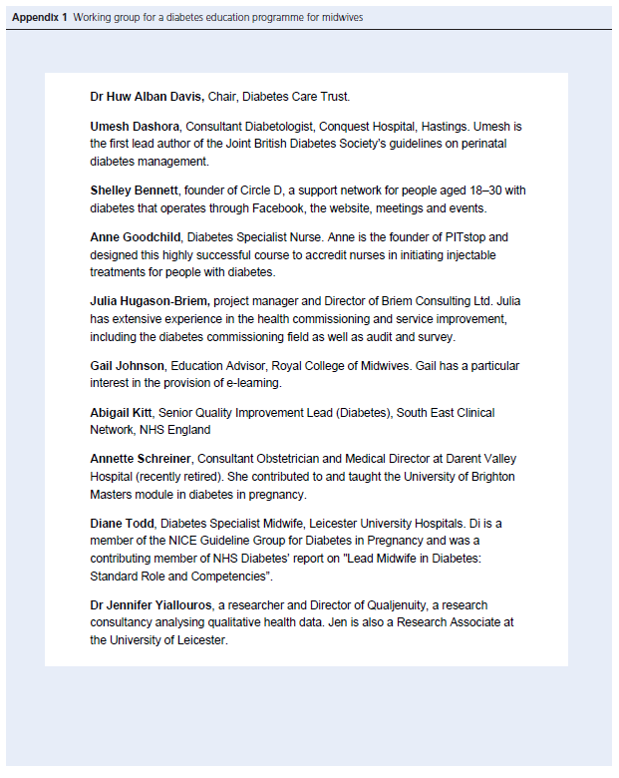This screenshot has height=778, width=619.
Task: Click the word 'PITstop' in Anne's entry
Action: pyautogui.click(x=486, y=236)
